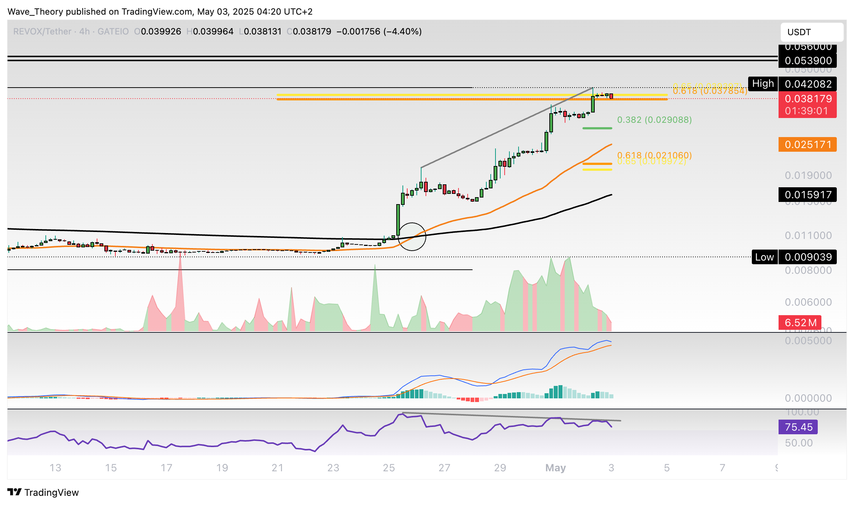This screenshot has width=854, height=505.
Task: Click the TradingView logo icon
Action: tap(15, 492)
